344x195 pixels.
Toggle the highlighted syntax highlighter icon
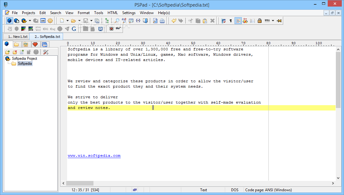238,21
